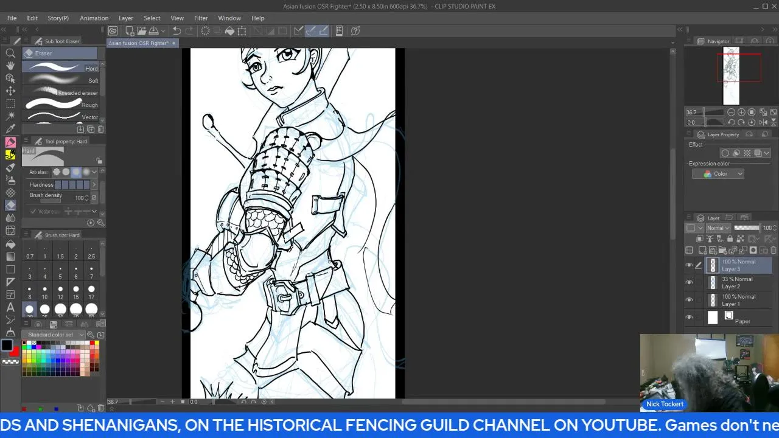Click the Undo arrow in command bar
The height and width of the screenshot is (438, 779).
coord(176,30)
